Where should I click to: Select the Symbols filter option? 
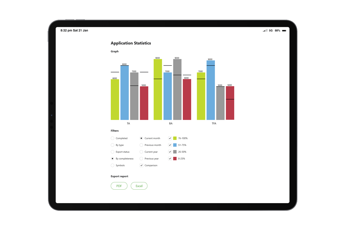pos(112,166)
